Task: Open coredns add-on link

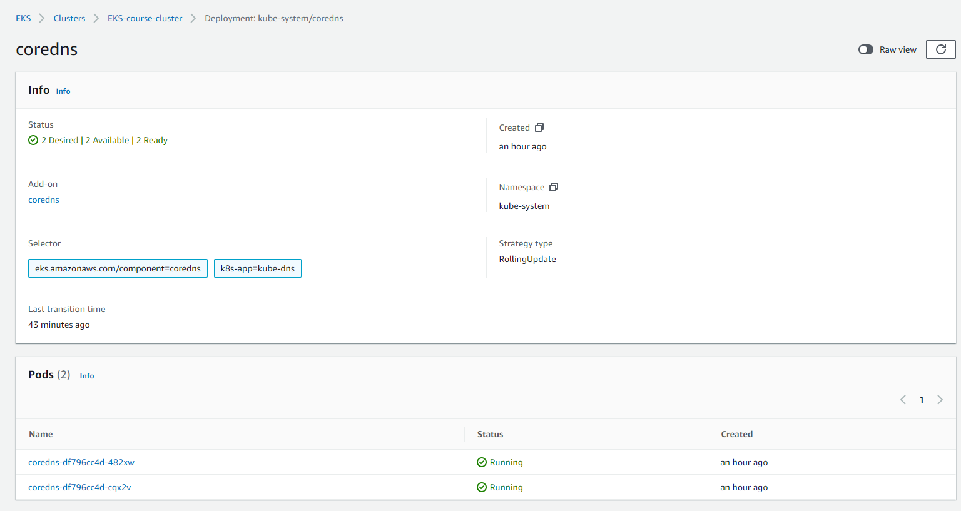Action: [44, 200]
